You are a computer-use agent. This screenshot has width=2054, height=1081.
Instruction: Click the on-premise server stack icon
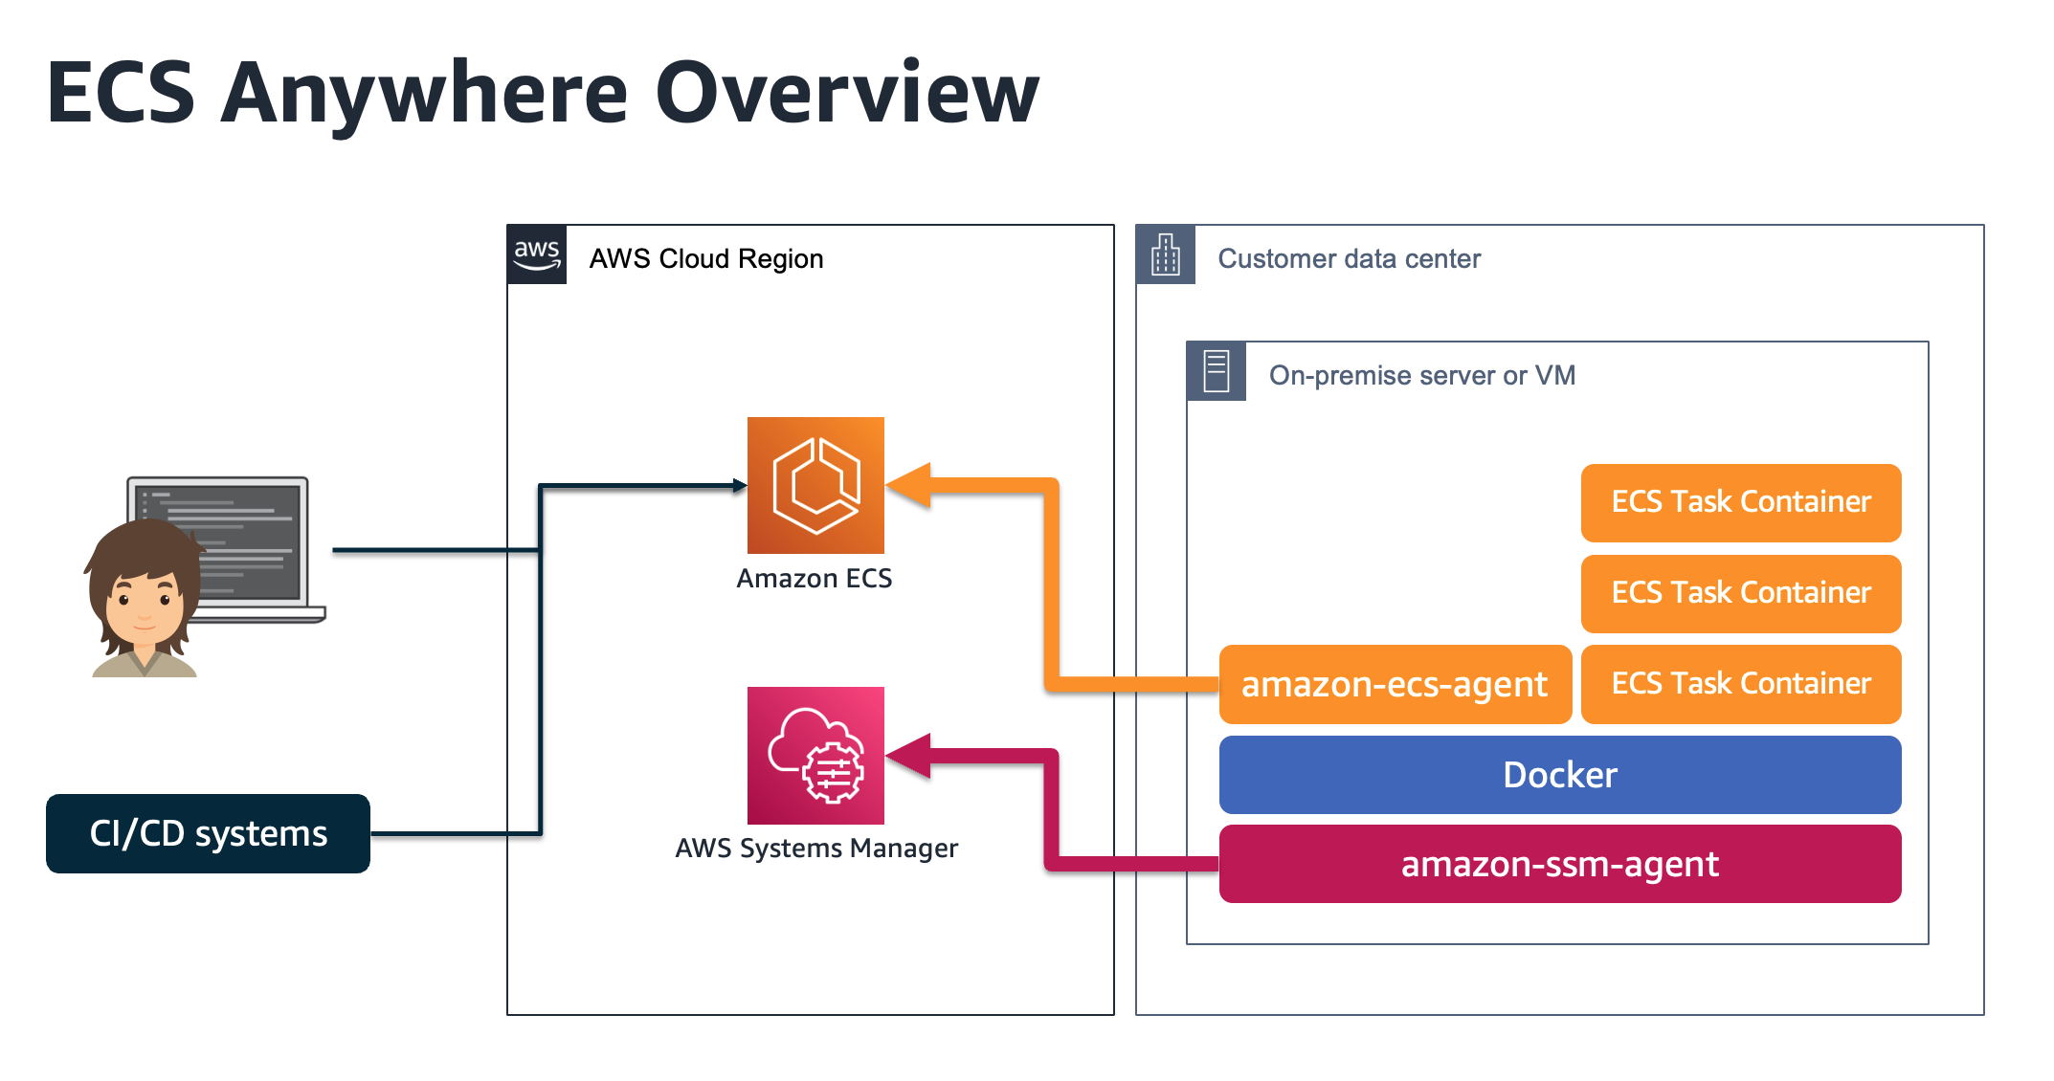1213,364
